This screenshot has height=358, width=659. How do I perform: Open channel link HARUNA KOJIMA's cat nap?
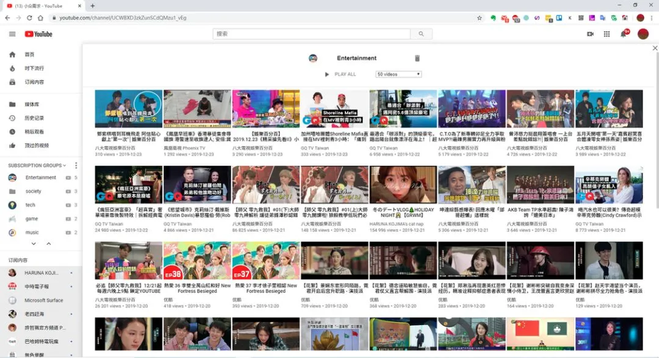[397, 224]
